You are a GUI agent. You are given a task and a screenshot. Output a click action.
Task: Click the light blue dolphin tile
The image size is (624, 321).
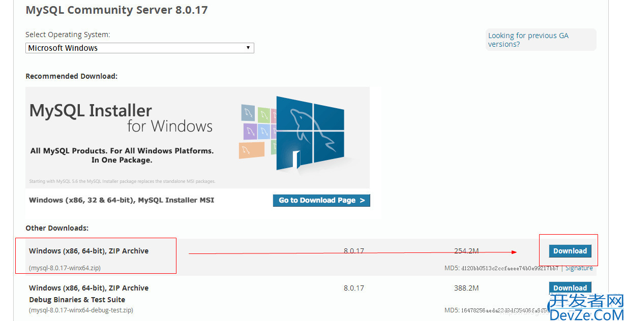click(264, 131)
